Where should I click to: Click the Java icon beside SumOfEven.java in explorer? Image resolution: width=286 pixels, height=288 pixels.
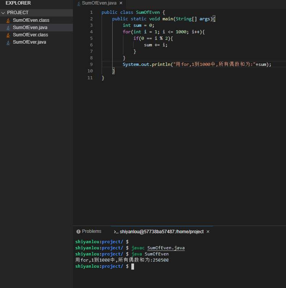click(x=8, y=28)
